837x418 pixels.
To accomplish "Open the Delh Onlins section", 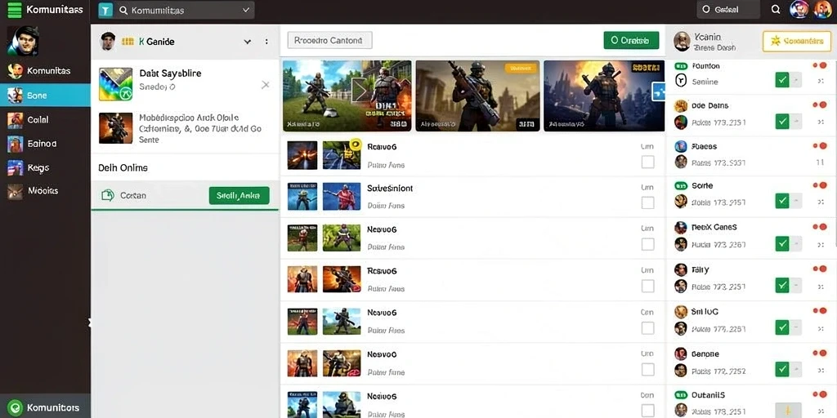I will coord(185,167).
